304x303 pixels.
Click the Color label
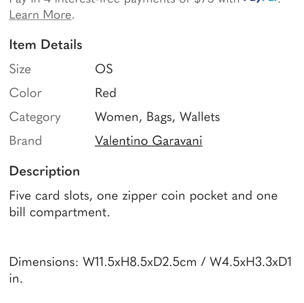coord(26,93)
